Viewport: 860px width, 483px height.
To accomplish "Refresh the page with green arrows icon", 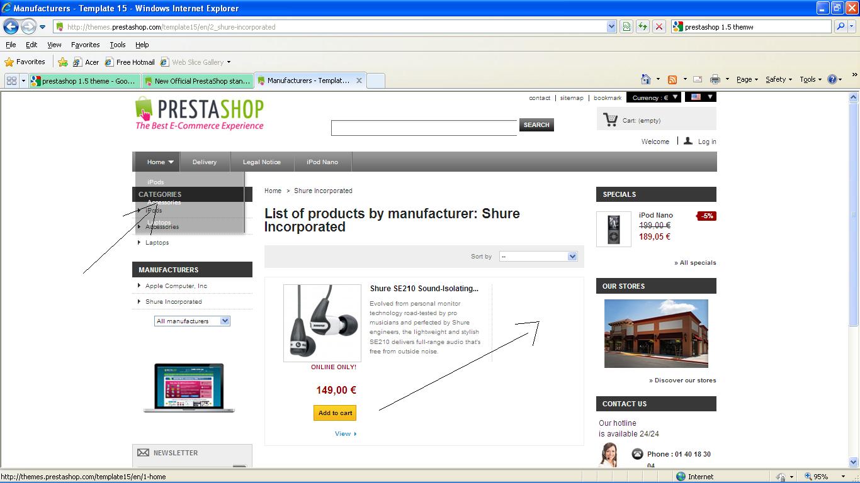I will pos(643,26).
